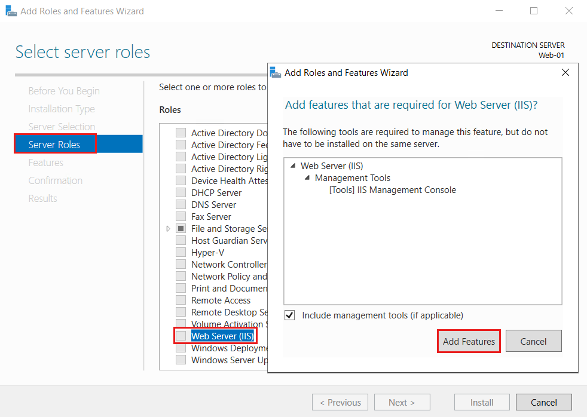
Task: Select Server Roles in the wizard sidebar
Action: click(55, 144)
